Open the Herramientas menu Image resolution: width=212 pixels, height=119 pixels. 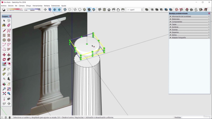(x=37, y=6)
